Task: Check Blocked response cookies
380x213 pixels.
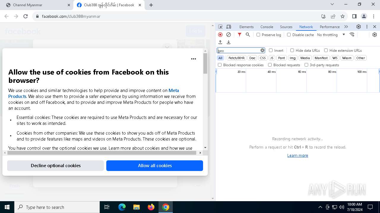Action: click(x=220, y=65)
